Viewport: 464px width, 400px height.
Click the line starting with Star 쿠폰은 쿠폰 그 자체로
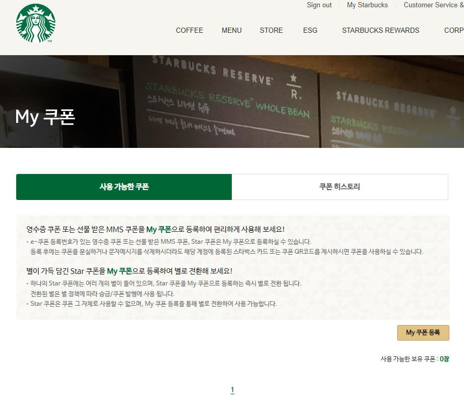click(153, 304)
